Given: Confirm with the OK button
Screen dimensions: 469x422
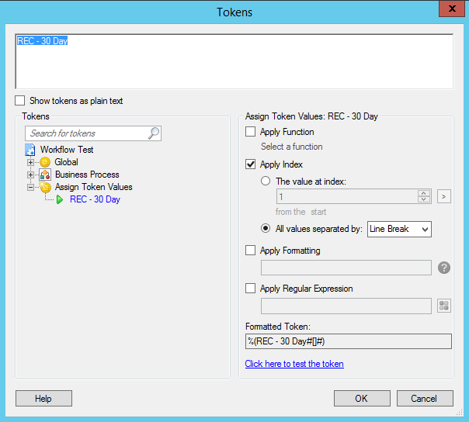Looking at the screenshot, I should (362, 399).
